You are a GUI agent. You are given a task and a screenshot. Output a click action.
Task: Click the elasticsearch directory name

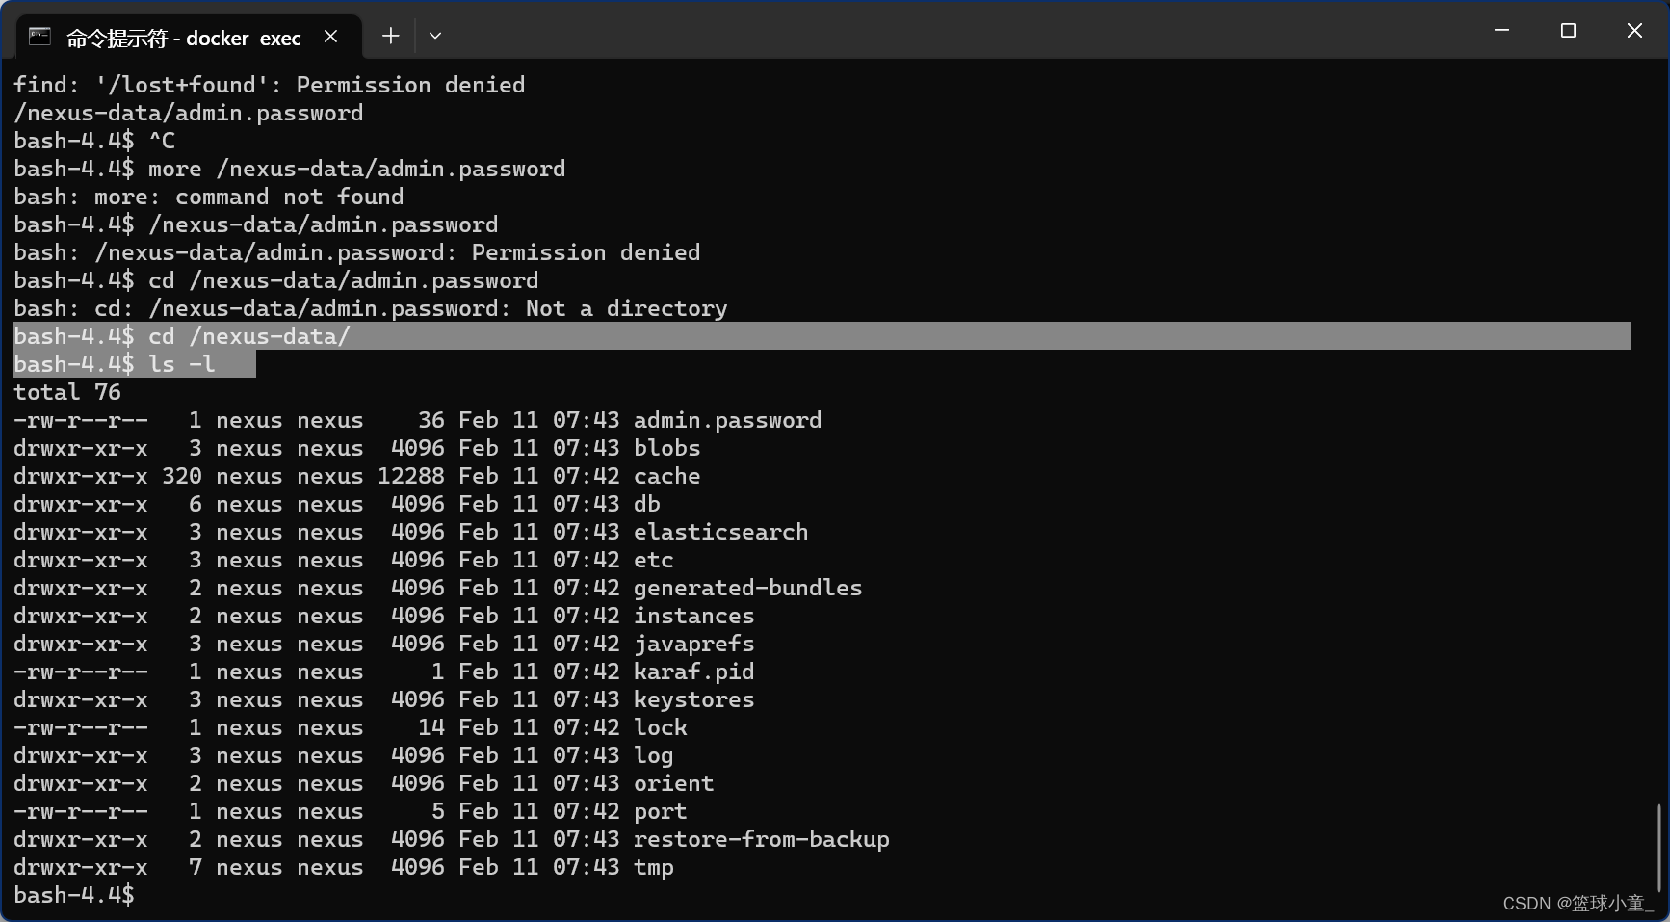(720, 532)
